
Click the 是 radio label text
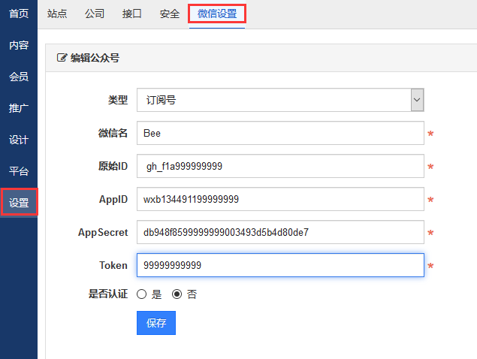point(157,294)
